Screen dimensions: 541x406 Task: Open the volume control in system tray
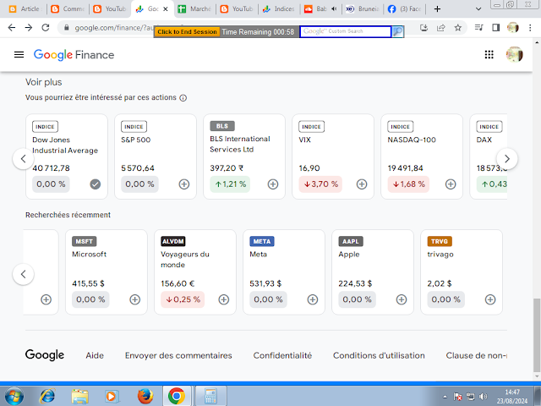484,397
